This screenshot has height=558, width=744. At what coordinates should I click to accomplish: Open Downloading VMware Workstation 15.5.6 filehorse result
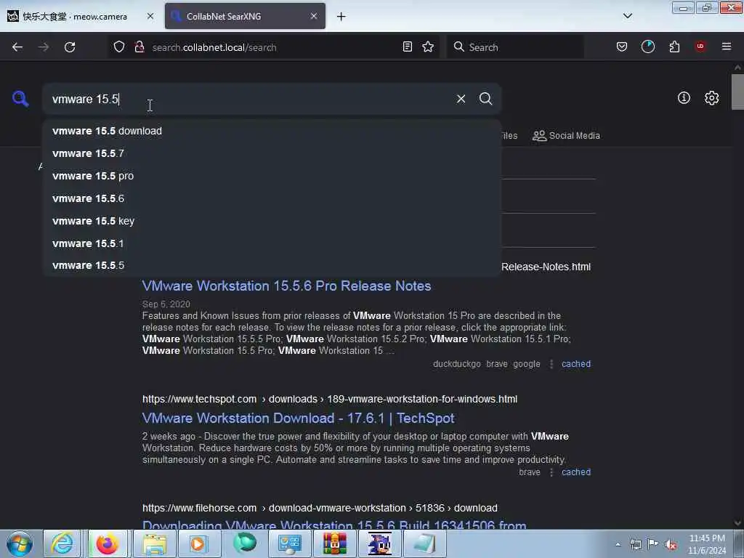334,525
